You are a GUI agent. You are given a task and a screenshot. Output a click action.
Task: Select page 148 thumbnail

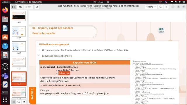pyautogui.click(x=19, y=16)
